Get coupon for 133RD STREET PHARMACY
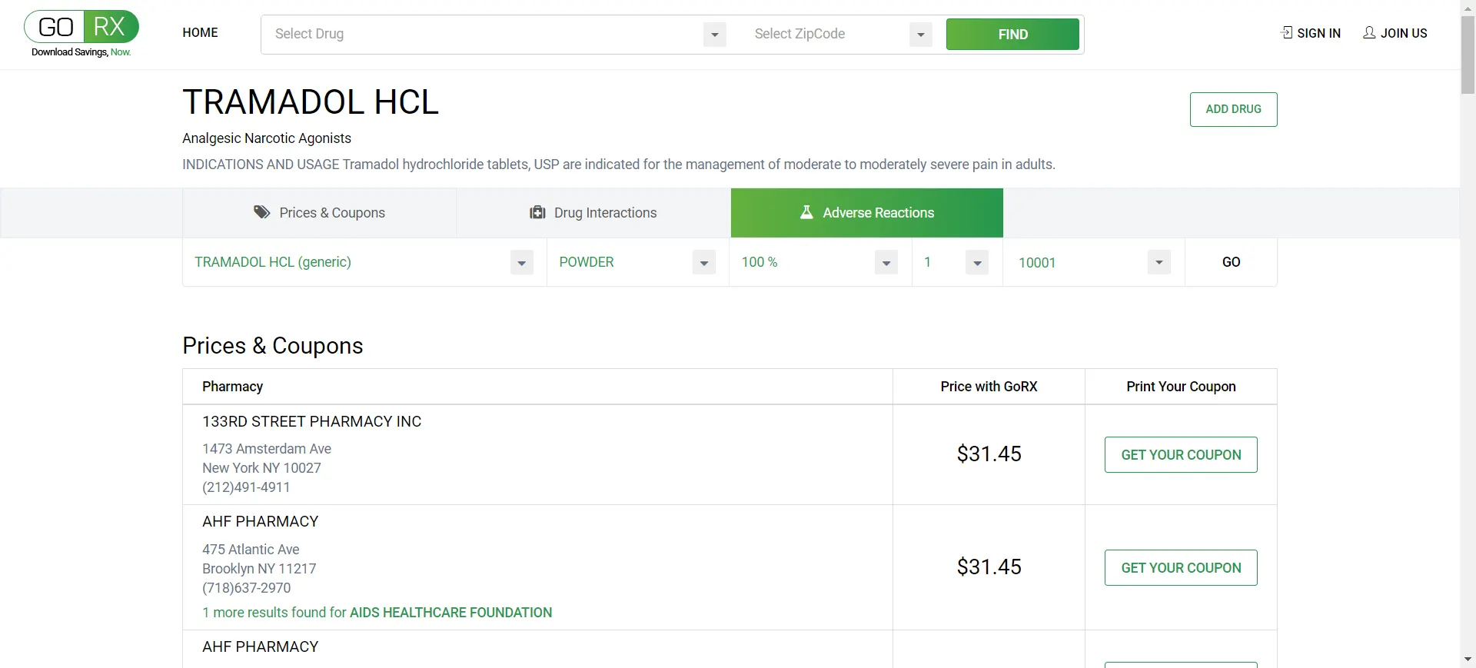The image size is (1476, 668). (1181, 455)
